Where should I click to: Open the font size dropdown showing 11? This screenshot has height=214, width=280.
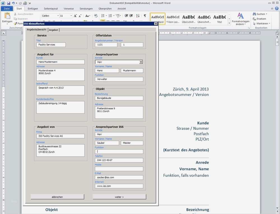[71, 16]
